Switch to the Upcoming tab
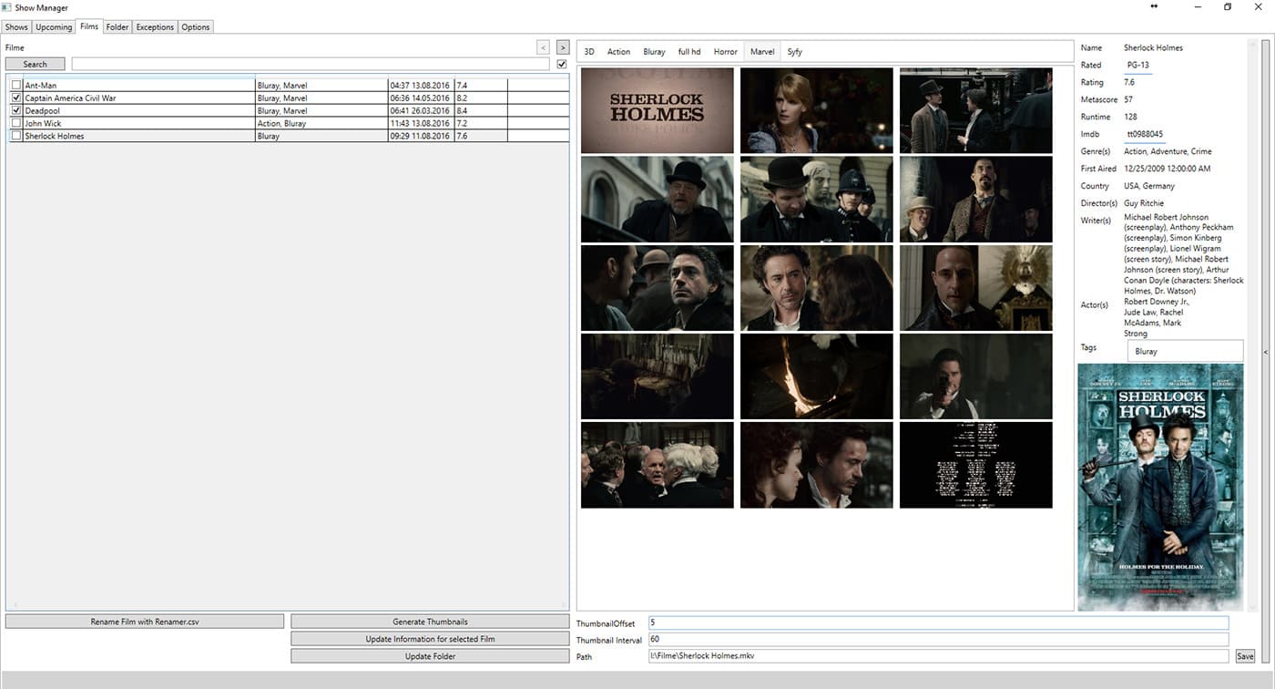Screen dimensions: 1275x689 coord(54,26)
